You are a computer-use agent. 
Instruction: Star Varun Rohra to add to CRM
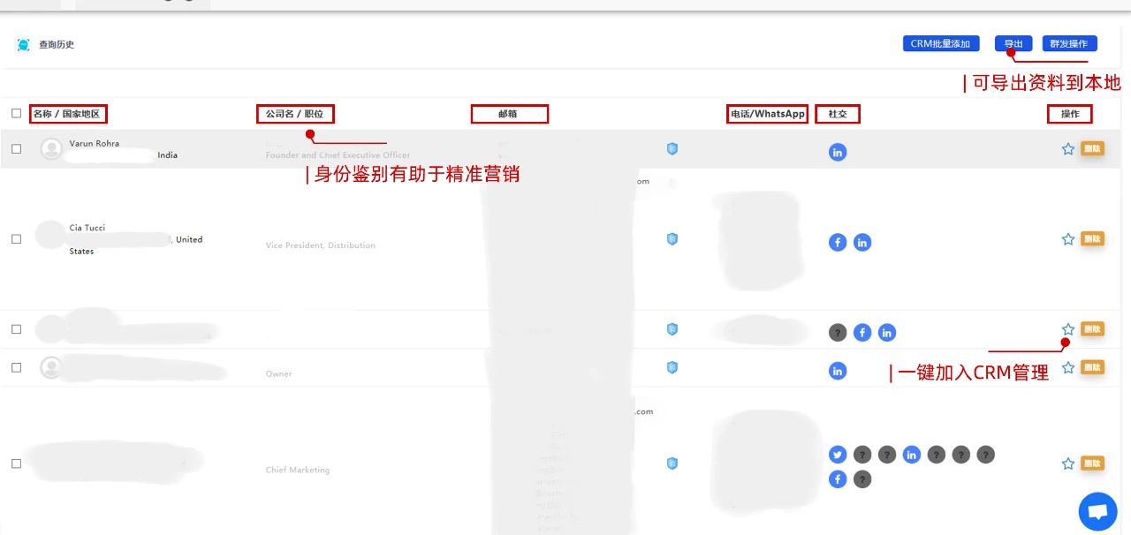click(1067, 149)
